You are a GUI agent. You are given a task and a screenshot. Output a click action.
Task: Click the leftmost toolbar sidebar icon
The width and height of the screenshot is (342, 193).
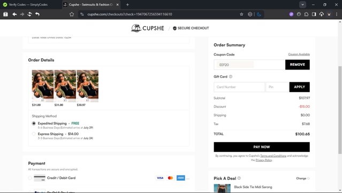click(5, 14)
